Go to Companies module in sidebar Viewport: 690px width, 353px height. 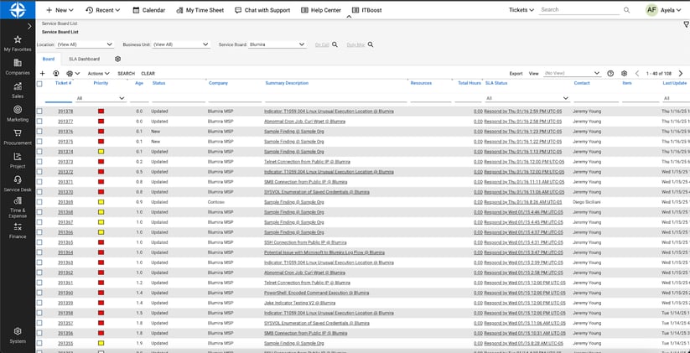(18, 66)
